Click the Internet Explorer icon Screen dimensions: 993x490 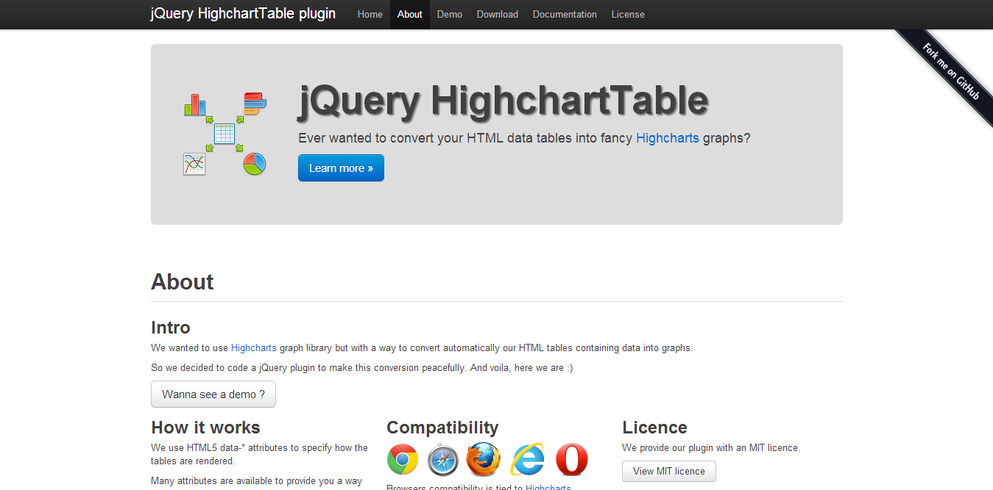pyautogui.click(x=528, y=460)
